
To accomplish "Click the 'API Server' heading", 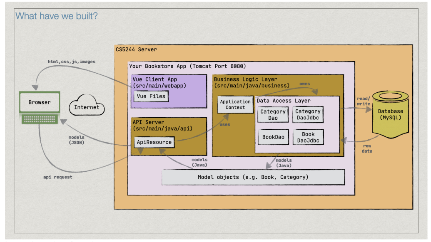I will click(148, 122).
